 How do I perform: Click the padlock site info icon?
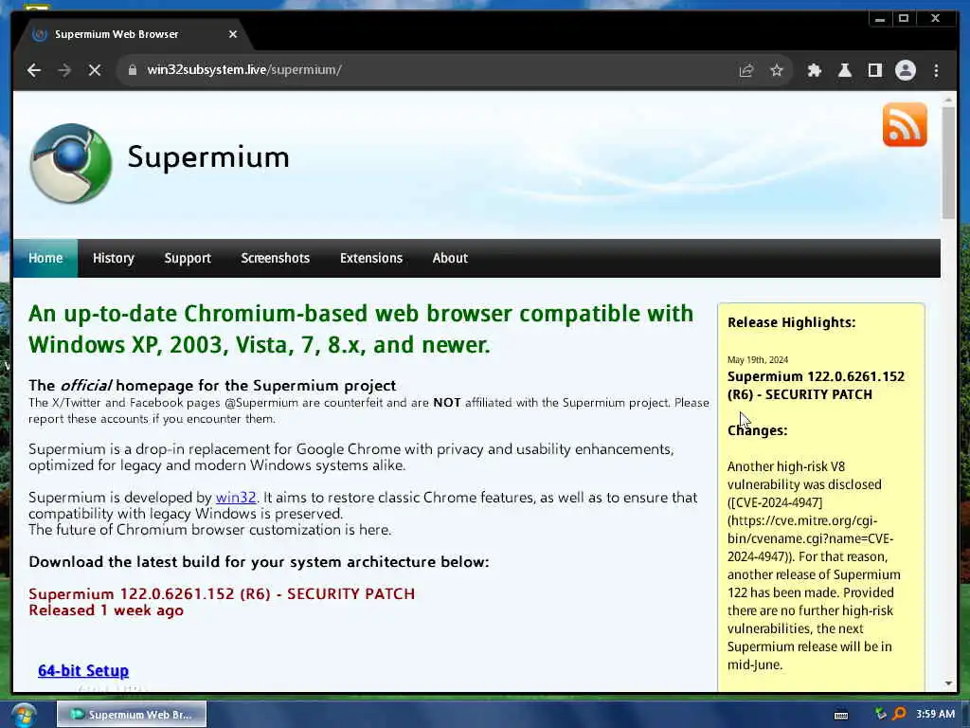[x=132, y=70]
